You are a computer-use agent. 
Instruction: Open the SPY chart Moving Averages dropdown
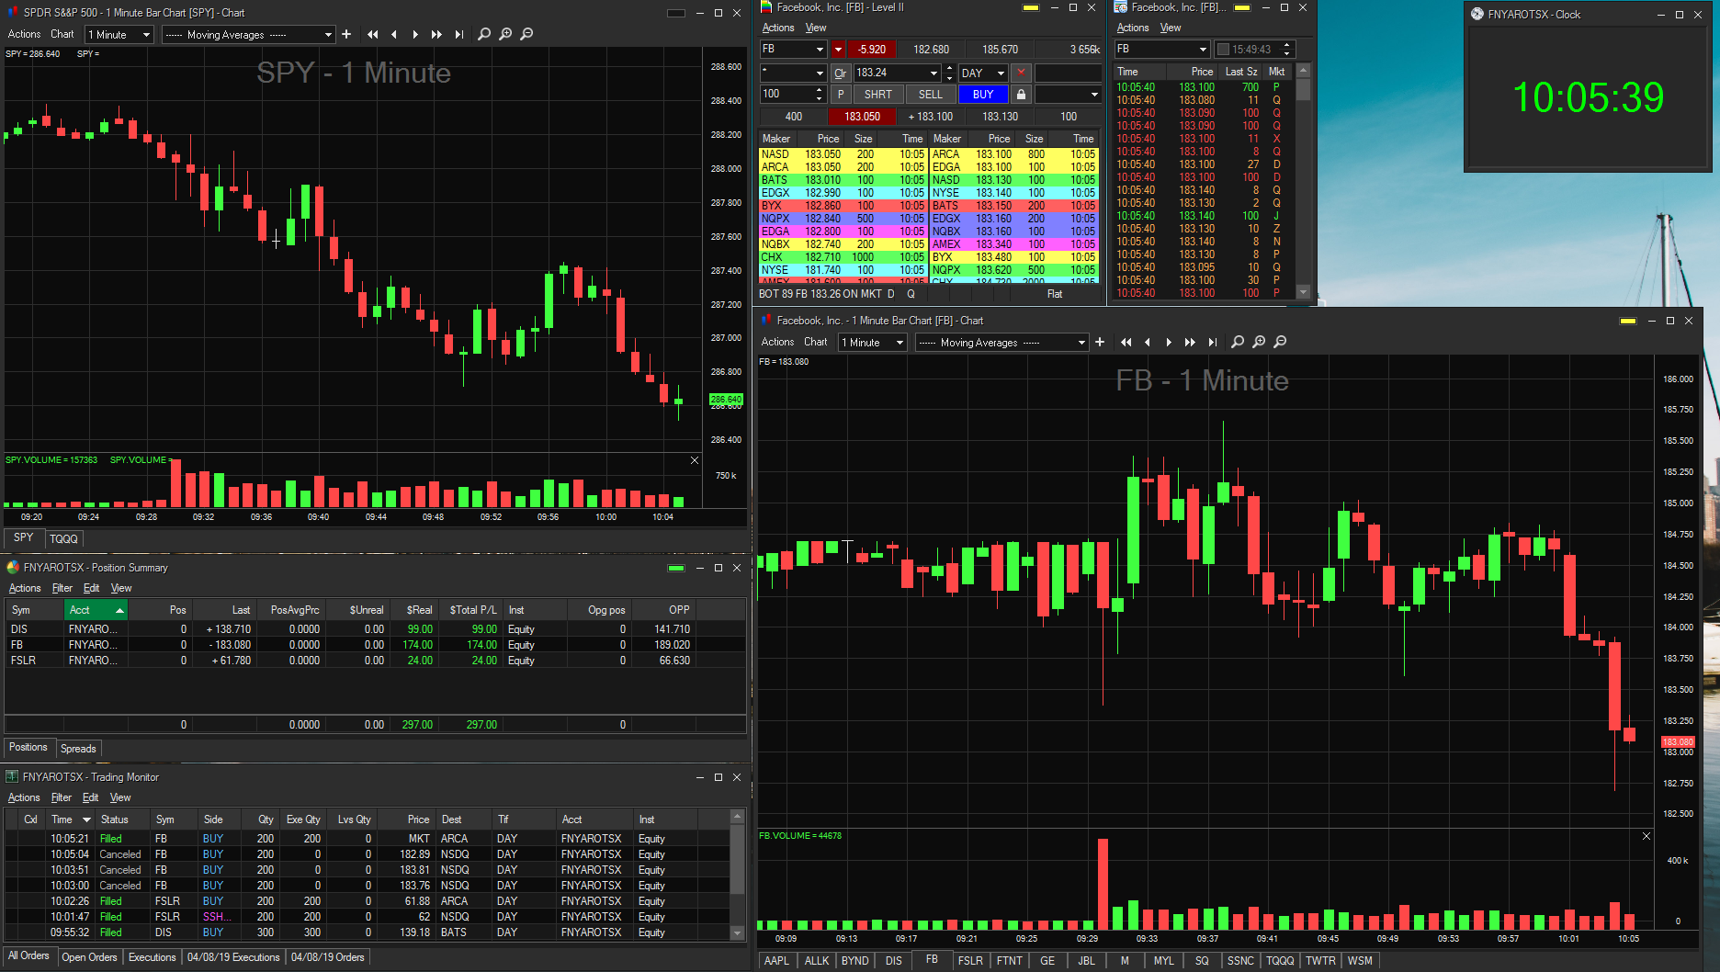(328, 35)
